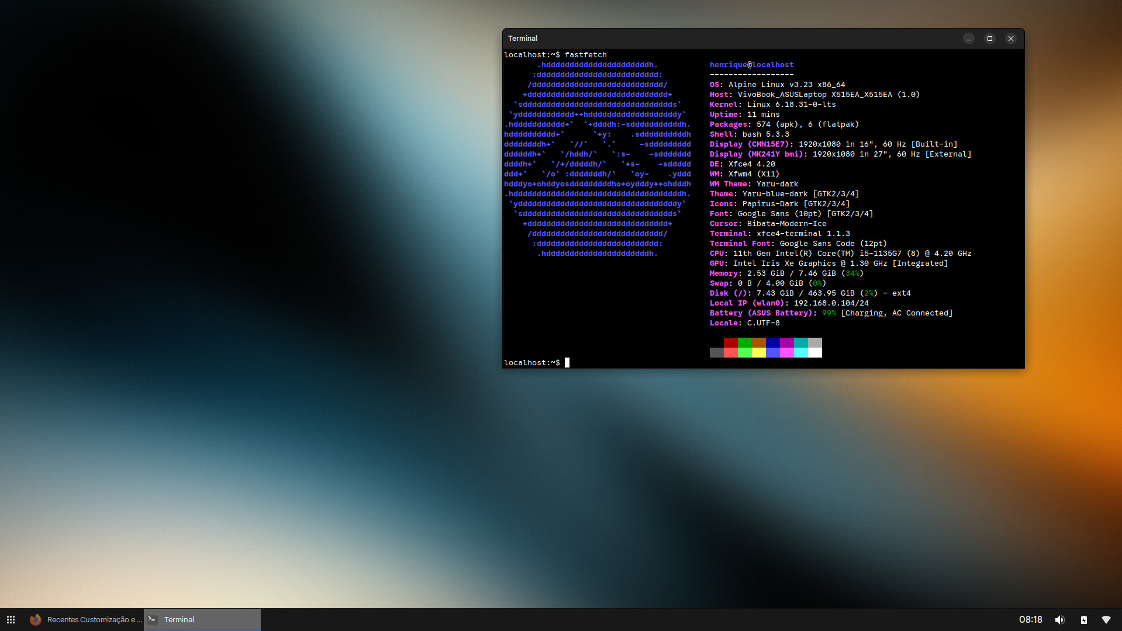Click the bright cyan palette block
Image resolution: width=1122 pixels, height=631 pixels.
[x=800, y=352]
